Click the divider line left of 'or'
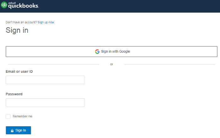220x138 pixels. click(x=54, y=64)
